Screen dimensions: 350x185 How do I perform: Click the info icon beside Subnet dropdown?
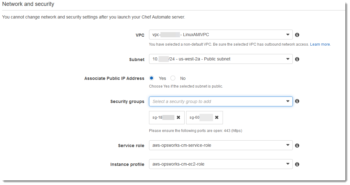click(x=297, y=59)
